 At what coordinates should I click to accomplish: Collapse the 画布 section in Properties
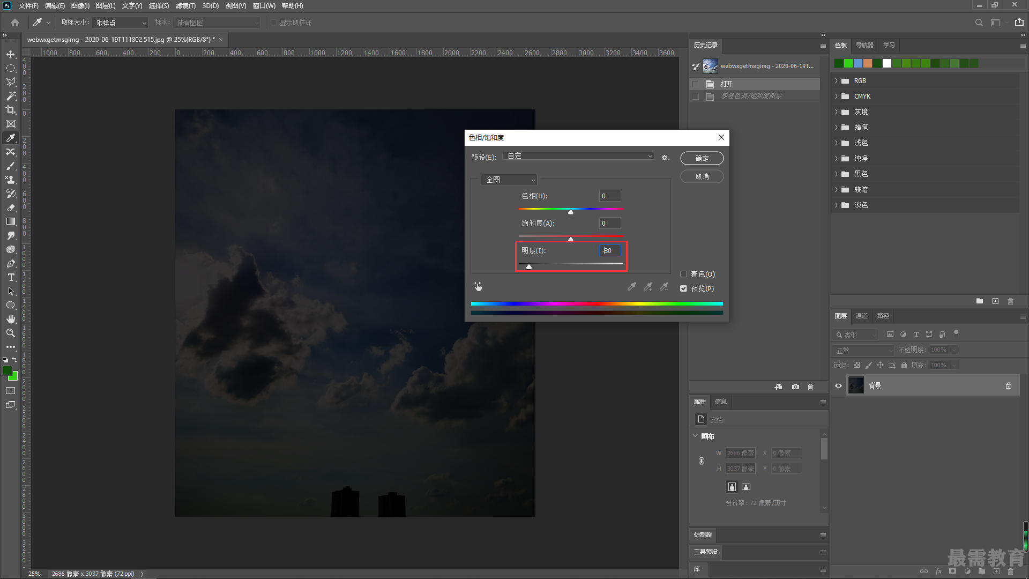click(x=695, y=436)
